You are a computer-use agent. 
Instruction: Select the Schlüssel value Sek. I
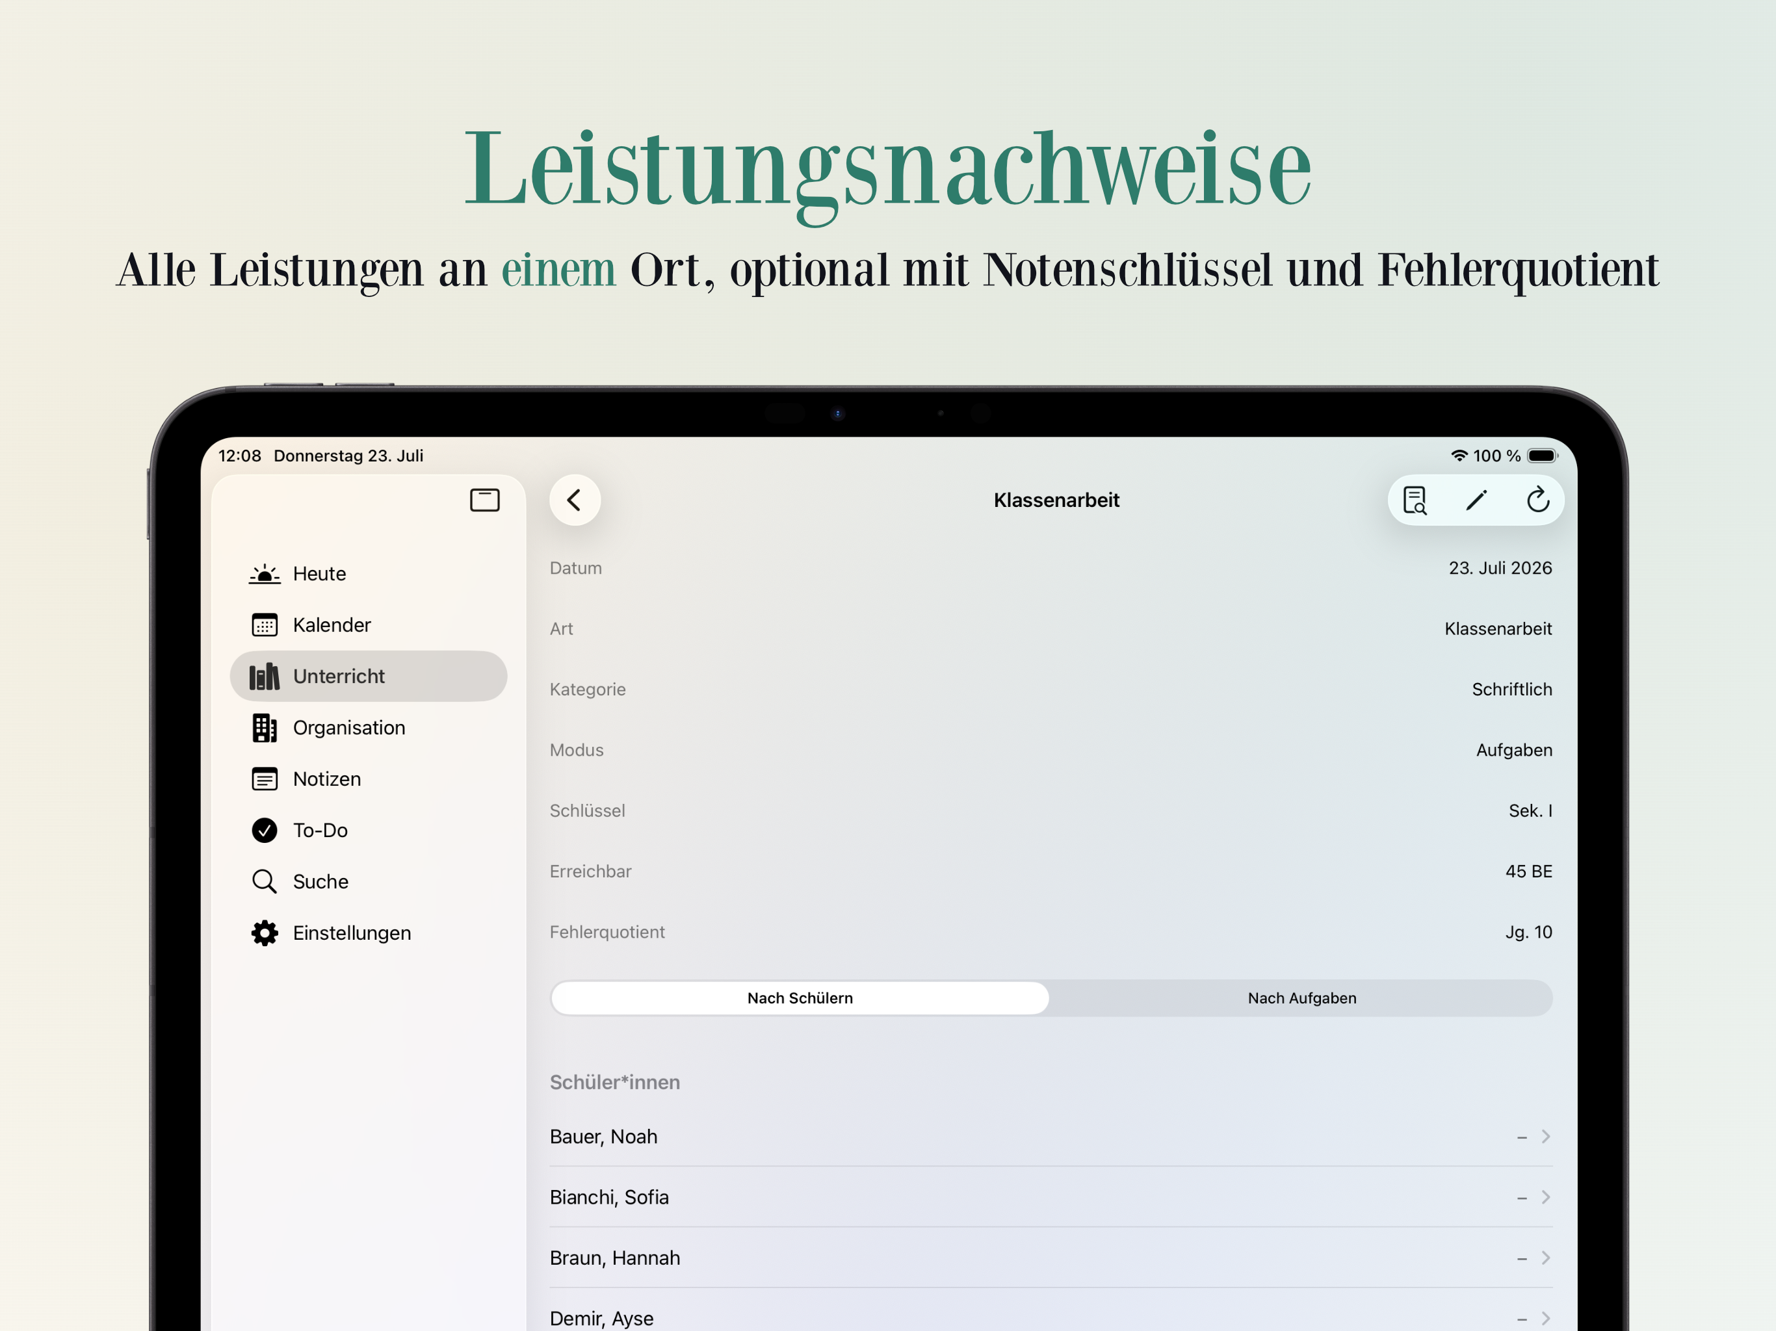click(x=1530, y=811)
